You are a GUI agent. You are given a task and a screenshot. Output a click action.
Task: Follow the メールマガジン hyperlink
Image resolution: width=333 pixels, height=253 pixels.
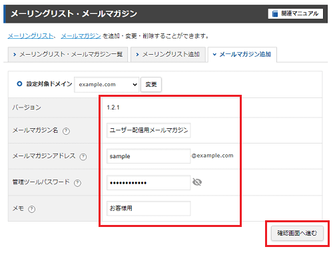[81, 36]
